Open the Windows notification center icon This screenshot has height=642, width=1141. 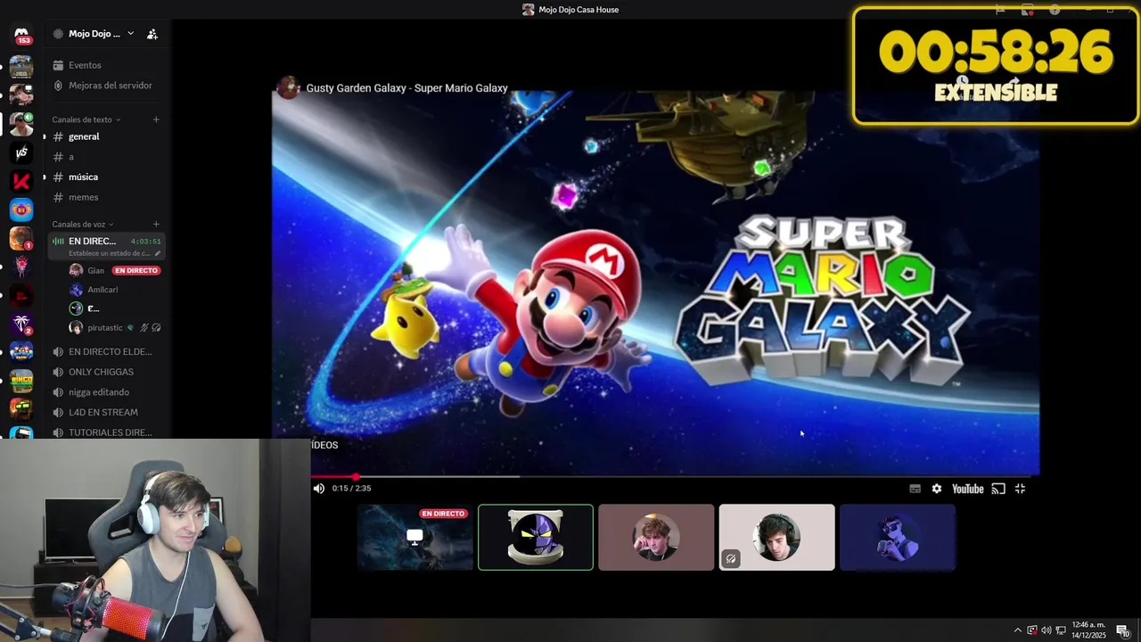coord(1123,630)
